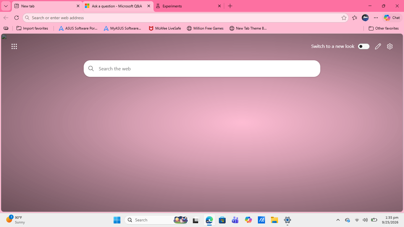
Task: Click the magnifier icon in web search box
Action: click(91, 69)
